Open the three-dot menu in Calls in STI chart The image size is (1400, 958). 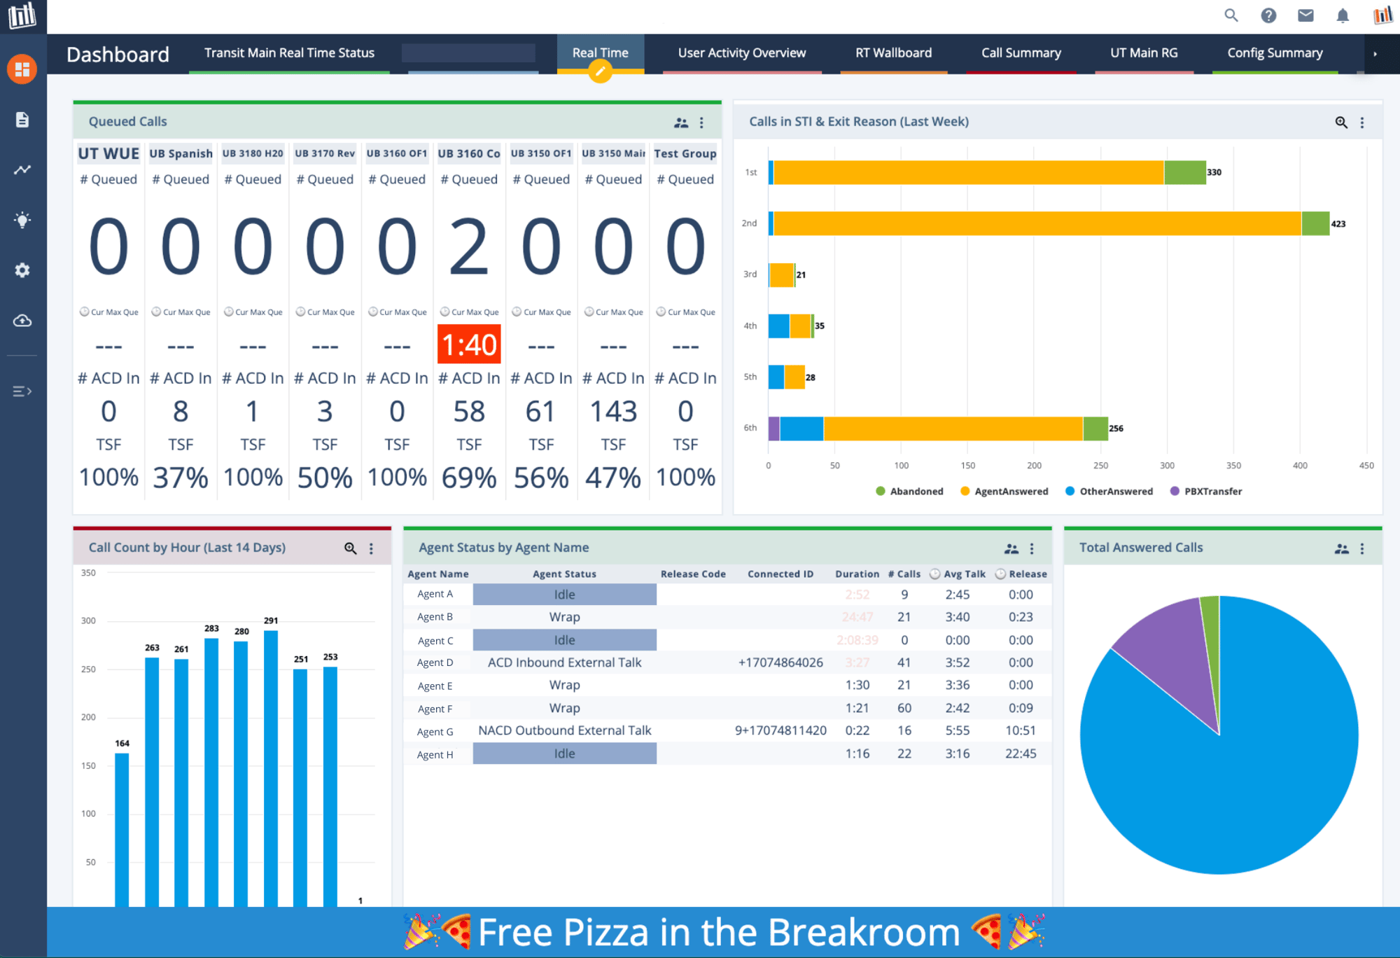click(x=1362, y=123)
